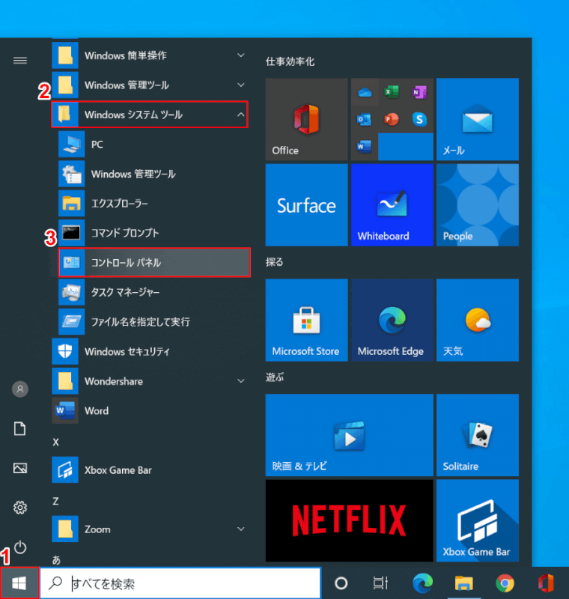Click PowerPoint icon in Office tile group
Screen dimensions: 569x599
392,119
